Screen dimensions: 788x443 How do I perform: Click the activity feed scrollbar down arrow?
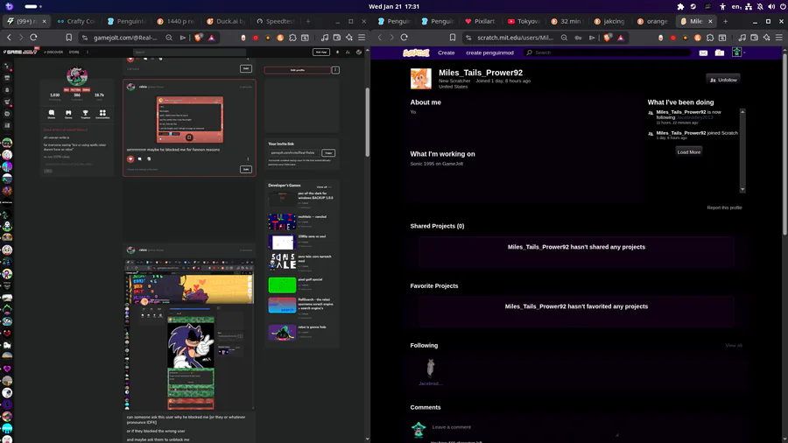click(742, 189)
